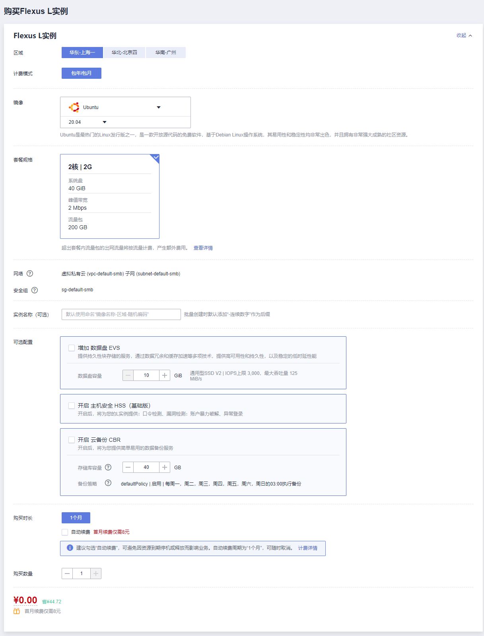The image size is (484, 636).
Task: Select the 1个月 purchase duration
Action: [x=76, y=518]
